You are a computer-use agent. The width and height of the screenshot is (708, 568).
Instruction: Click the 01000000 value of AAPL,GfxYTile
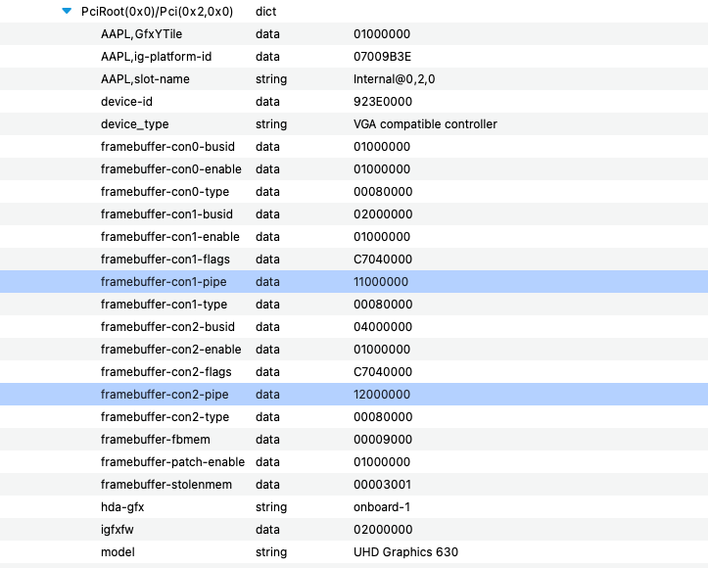[x=382, y=34]
